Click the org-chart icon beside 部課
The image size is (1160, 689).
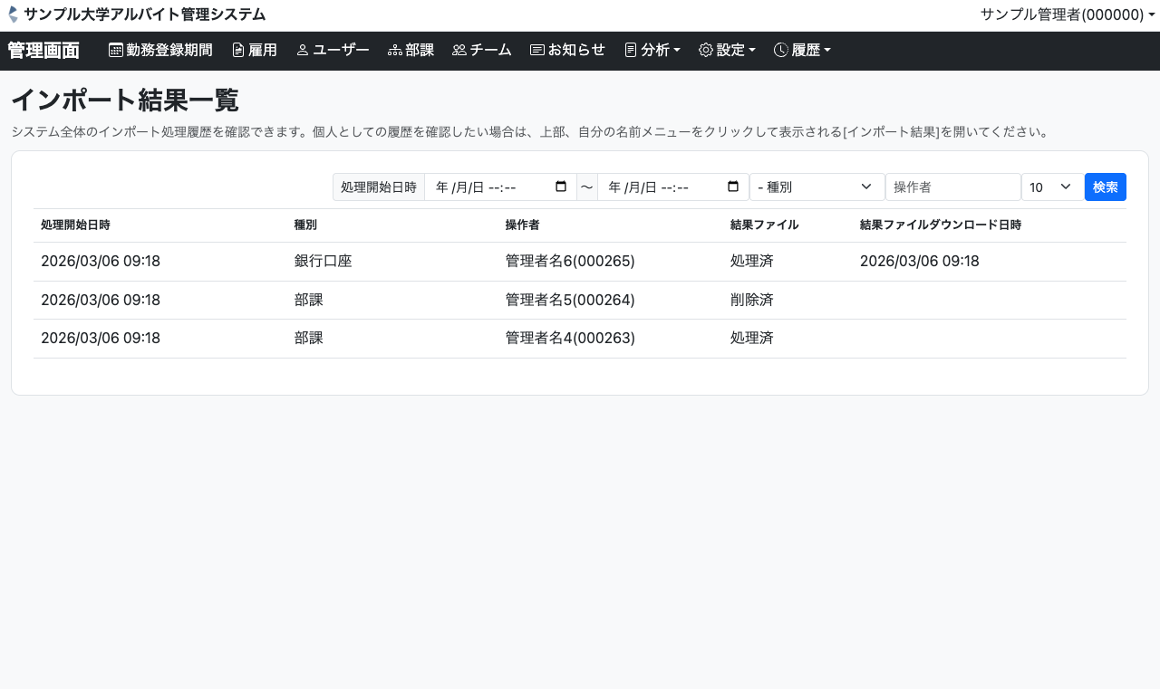[395, 51]
